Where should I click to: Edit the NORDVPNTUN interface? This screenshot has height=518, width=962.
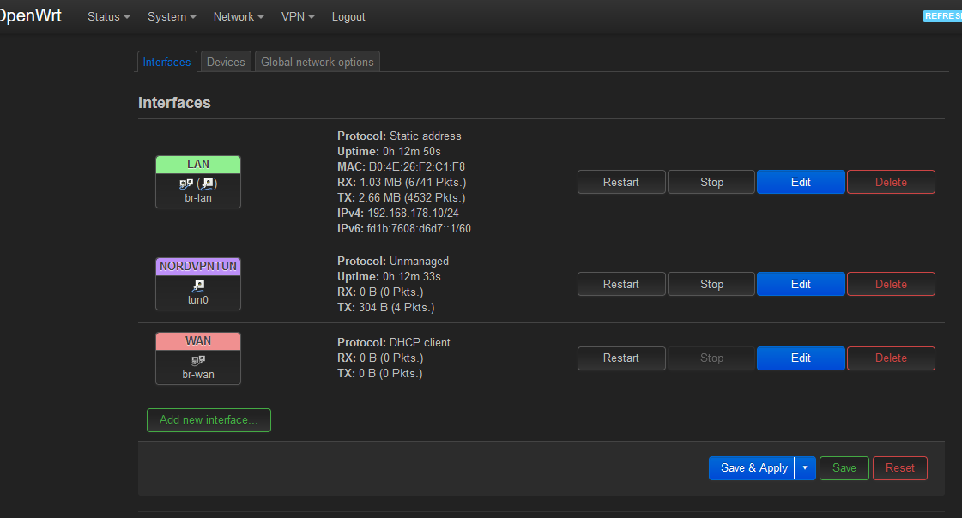point(801,284)
